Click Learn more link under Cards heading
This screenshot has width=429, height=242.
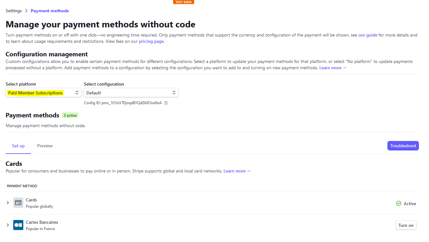click(237, 171)
